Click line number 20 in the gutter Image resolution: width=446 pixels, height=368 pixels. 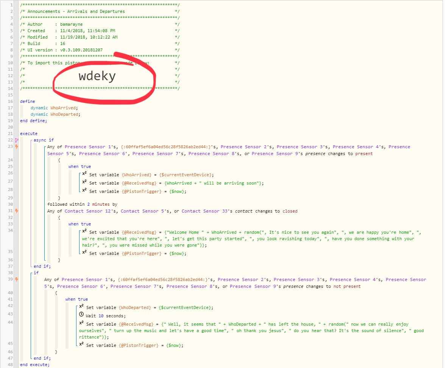10,127
